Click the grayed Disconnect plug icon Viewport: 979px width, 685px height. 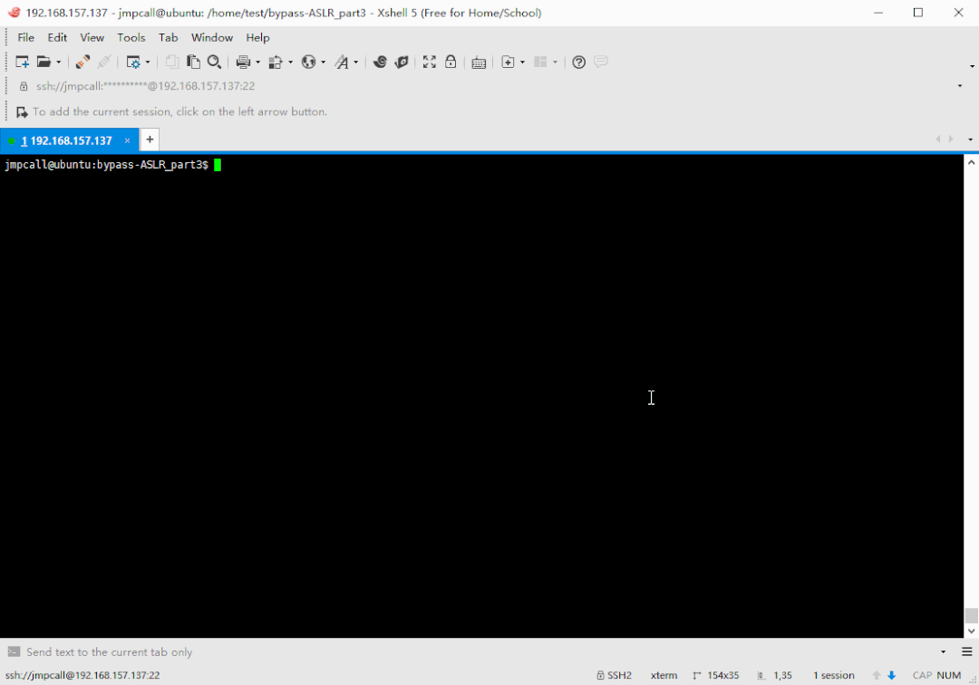click(x=104, y=62)
